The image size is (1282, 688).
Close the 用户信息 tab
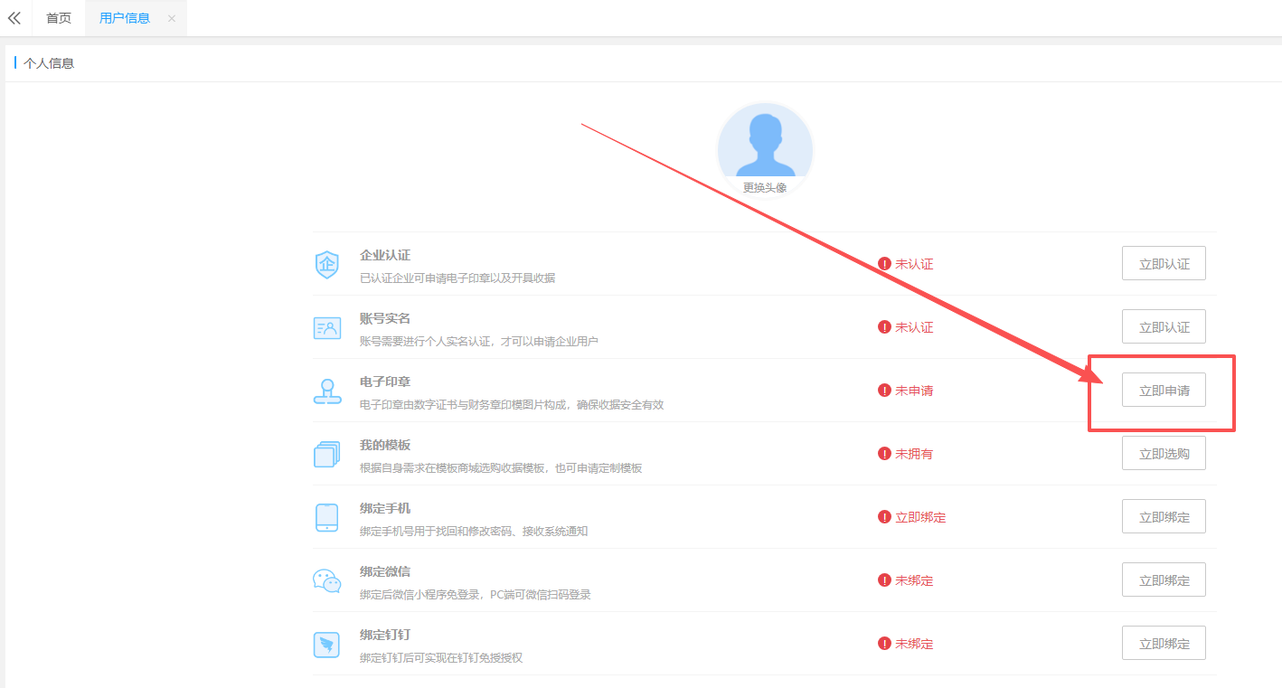tap(172, 18)
